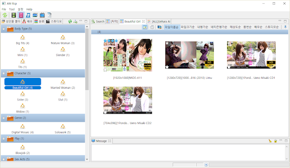
Task: Minimize the Message panel
Action: tap(281, 140)
